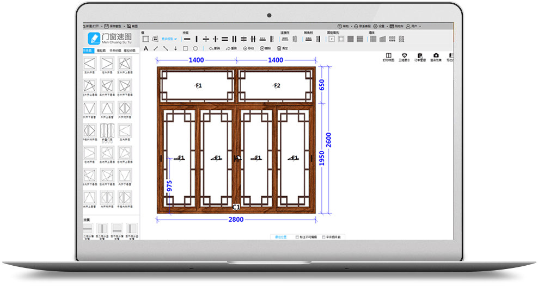Add the double vertical mullion (||) icon
The image size is (538, 300).
(x=234, y=39)
